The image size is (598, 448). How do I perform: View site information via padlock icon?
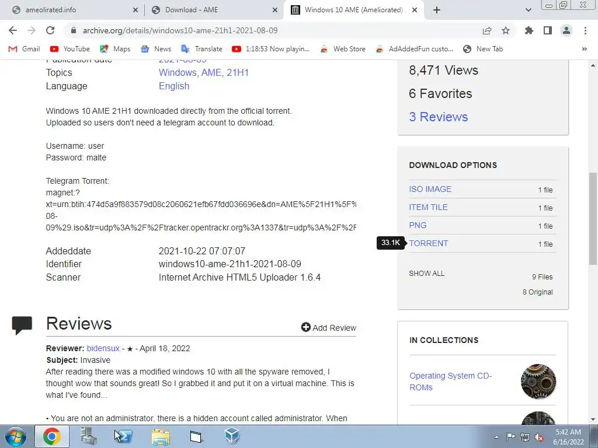click(x=74, y=30)
